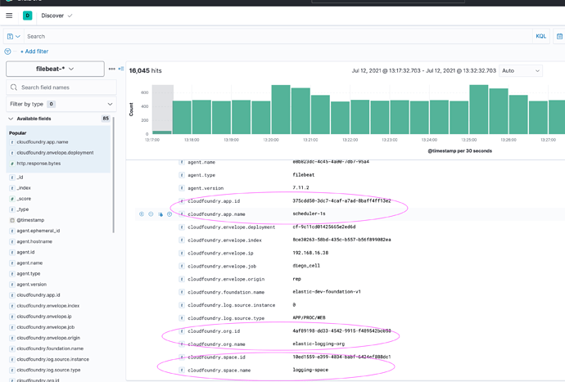Screen dimensions: 565x382
Task: Open the hamburger navigation menu
Action: 9,16
